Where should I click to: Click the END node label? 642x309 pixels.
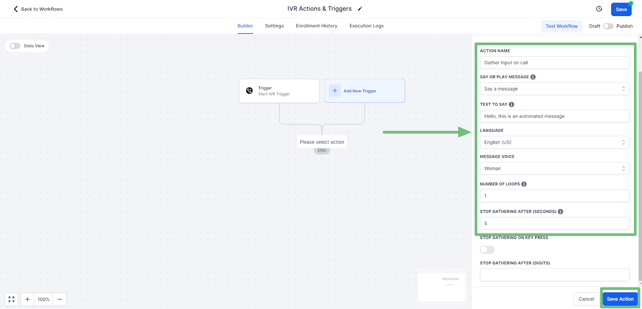point(322,150)
